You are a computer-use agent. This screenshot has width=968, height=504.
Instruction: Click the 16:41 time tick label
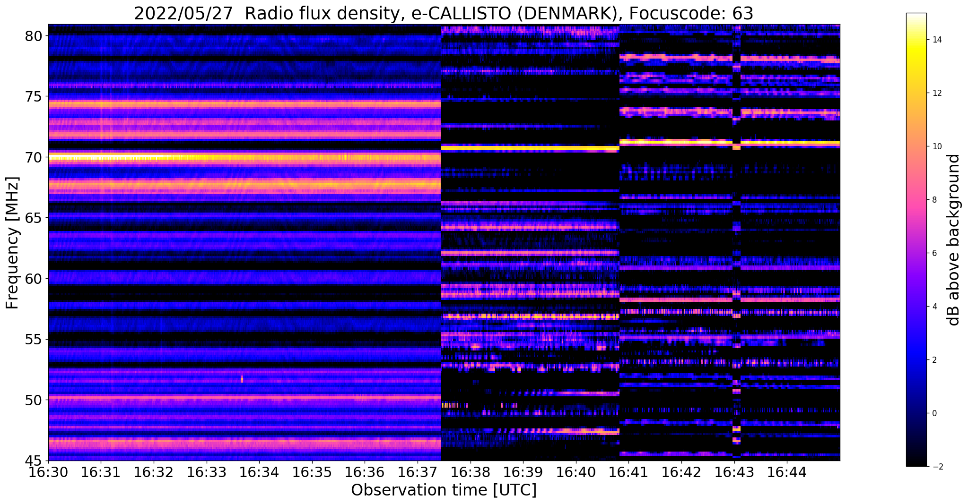click(x=628, y=472)
